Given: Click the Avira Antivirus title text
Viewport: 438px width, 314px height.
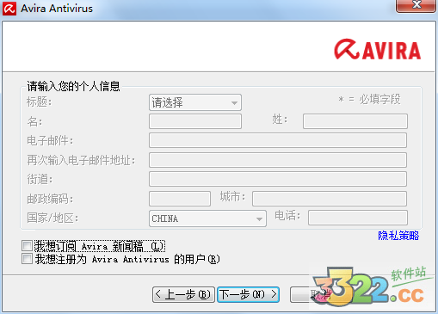Looking at the screenshot, I should coord(57,9).
